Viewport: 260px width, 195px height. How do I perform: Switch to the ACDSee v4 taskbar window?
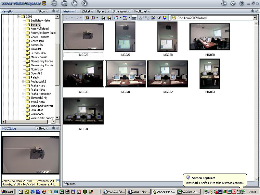(189, 192)
